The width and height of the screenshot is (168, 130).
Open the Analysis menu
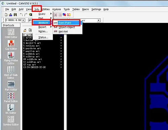pyautogui.click(x=57, y=9)
